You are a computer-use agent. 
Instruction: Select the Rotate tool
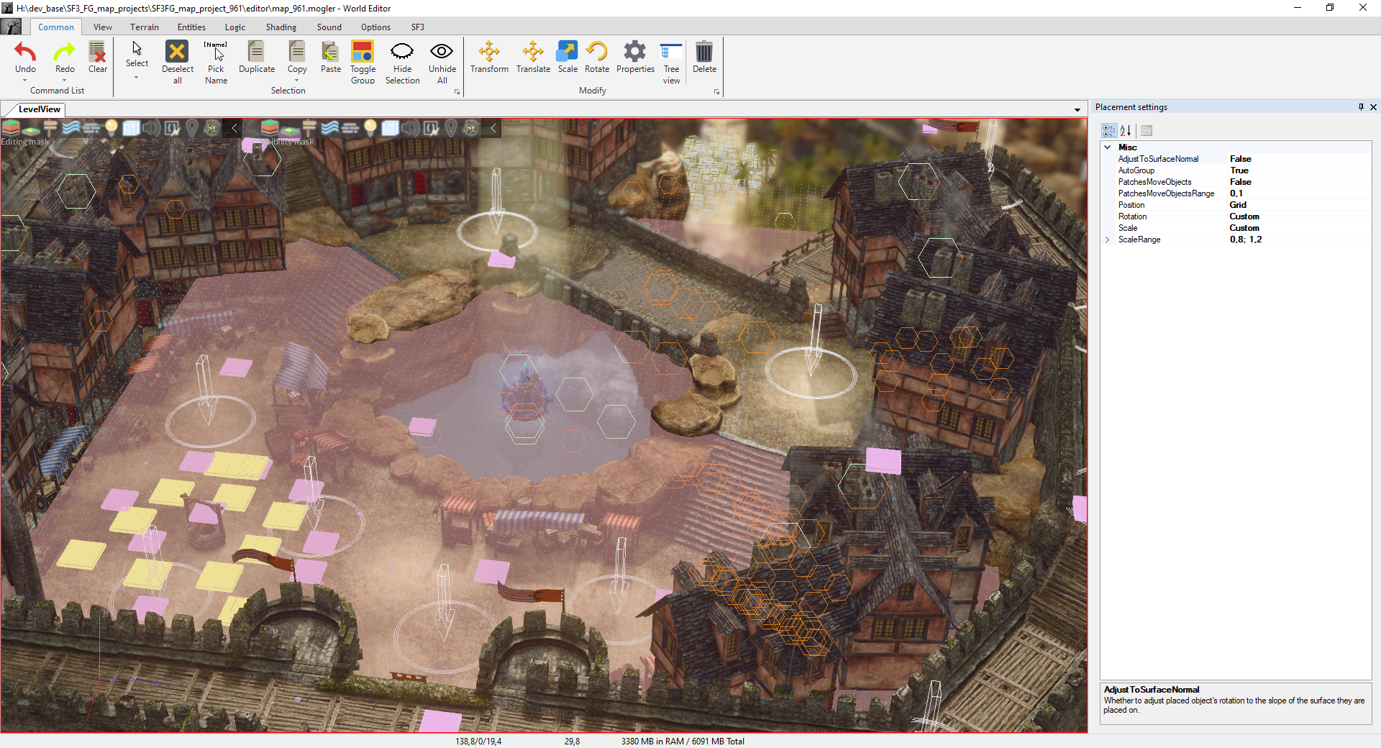click(597, 57)
